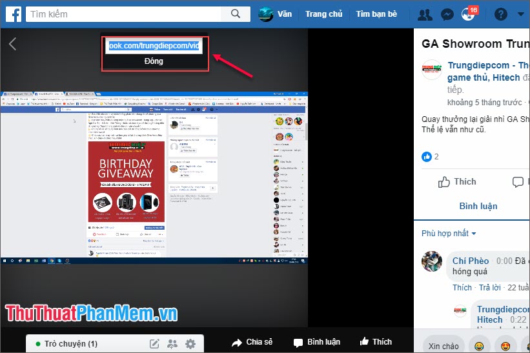Open Trungdiepcom page name link

488,71
